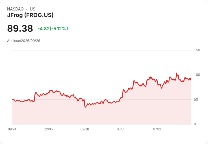
Task: Click the 150 y-axis value label
Action: [197, 50]
